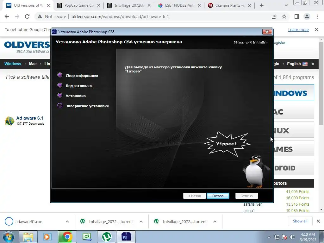Image resolution: width=324 pixels, height=243 pixels.
Task: Close the downloads shelf
Action: tap(318, 221)
